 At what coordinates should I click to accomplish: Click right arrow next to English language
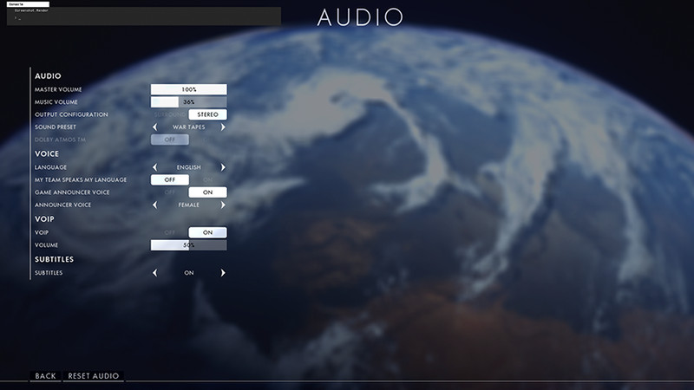click(223, 167)
